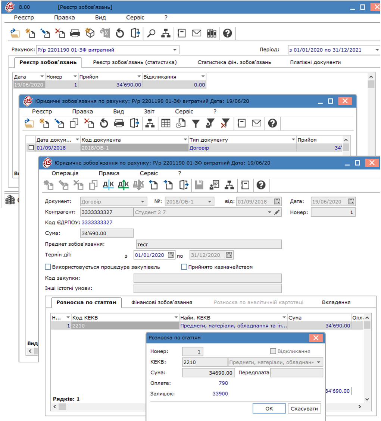Click the library books icon in main toolbar

point(212,33)
